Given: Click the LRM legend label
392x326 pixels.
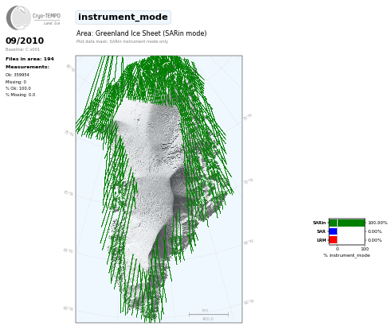Looking at the screenshot, I should point(321,240).
